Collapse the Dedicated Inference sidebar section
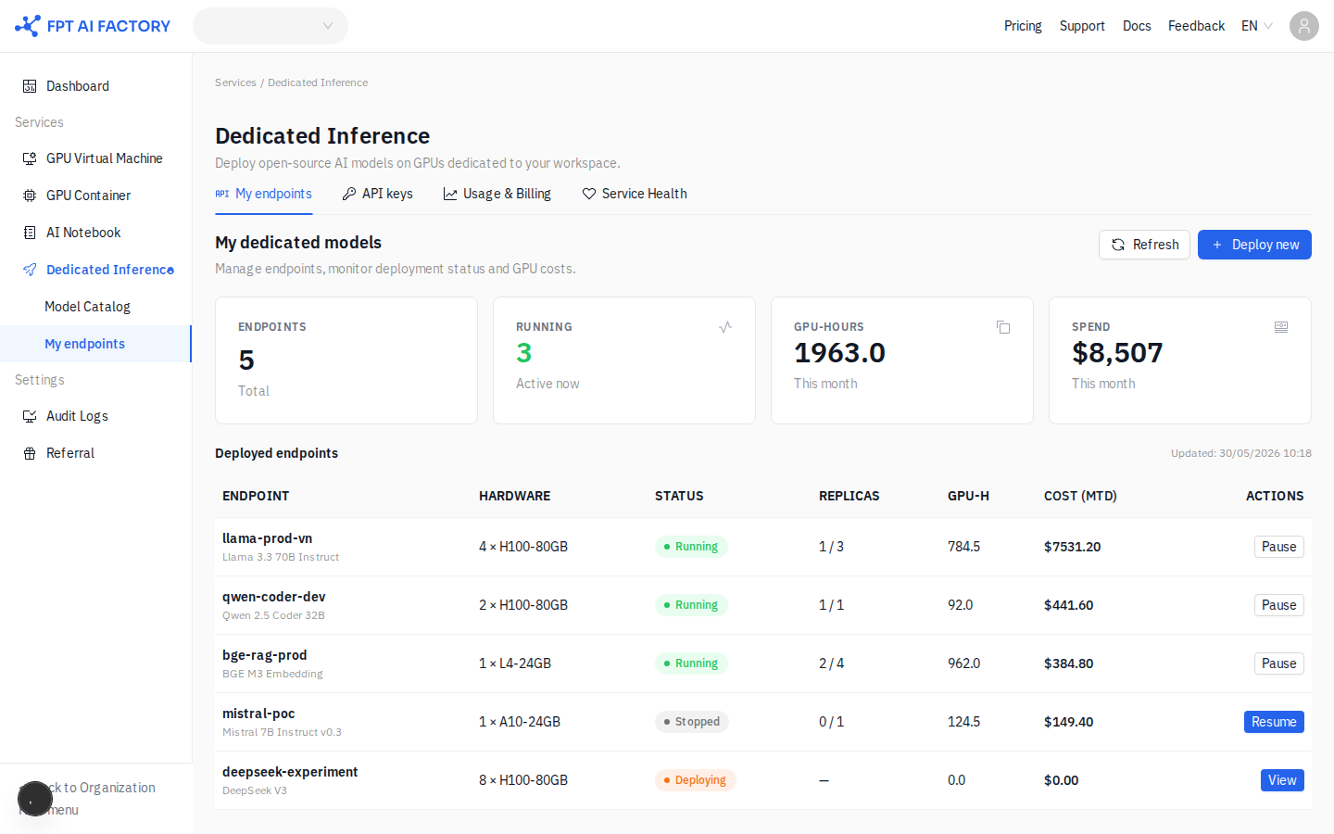 pyautogui.click(x=96, y=270)
